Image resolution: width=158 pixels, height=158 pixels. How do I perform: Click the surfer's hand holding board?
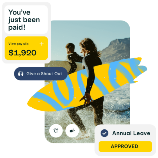(87, 98)
